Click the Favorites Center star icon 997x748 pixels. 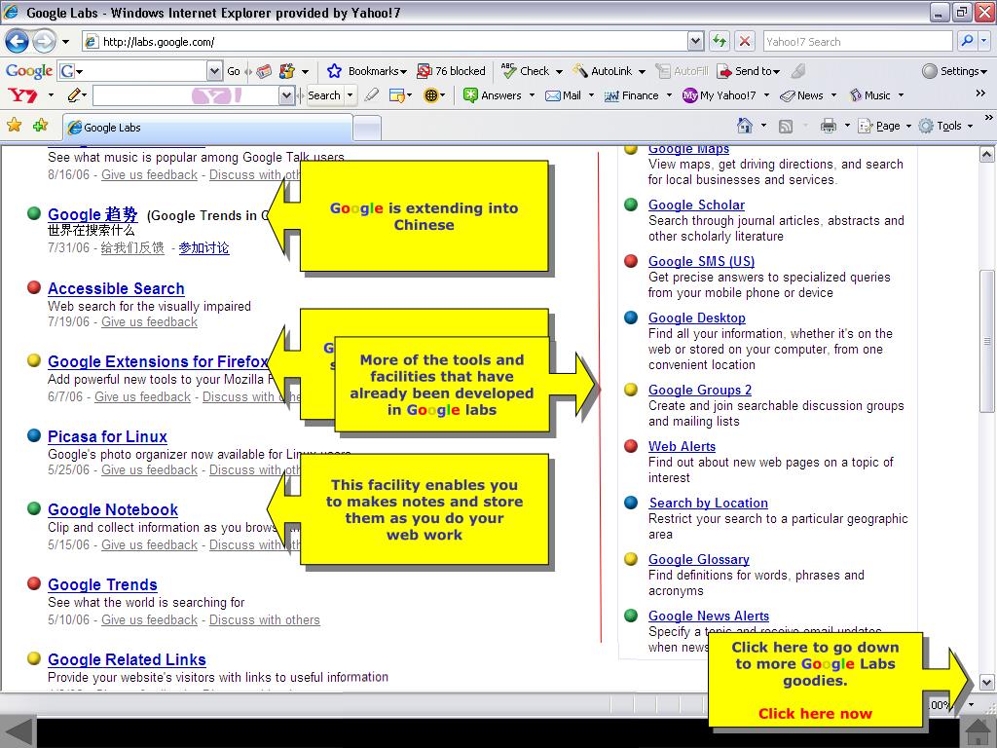point(14,125)
